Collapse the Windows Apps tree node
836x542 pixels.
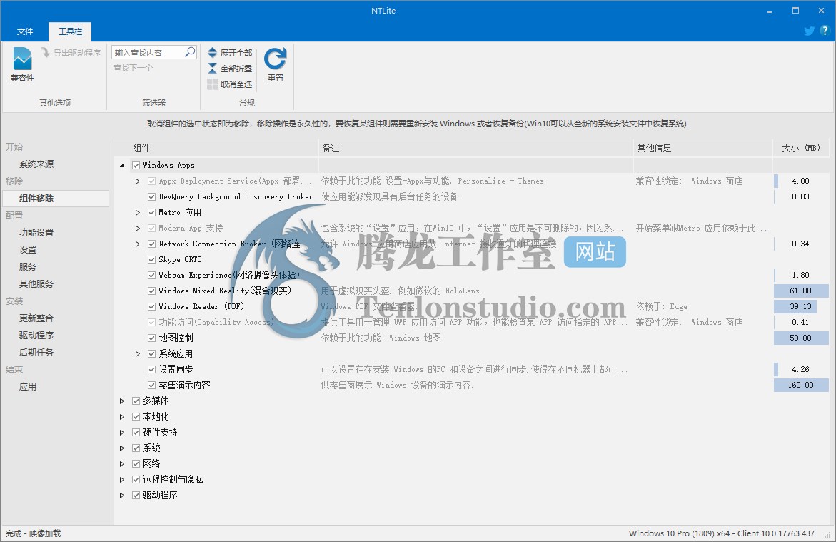pos(121,166)
